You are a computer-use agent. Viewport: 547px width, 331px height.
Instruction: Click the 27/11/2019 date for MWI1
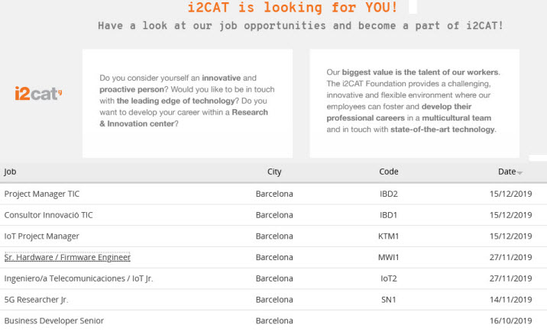coord(511,257)
